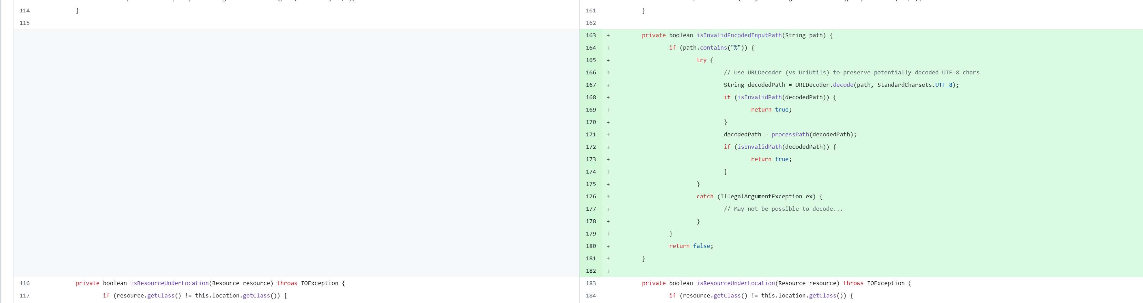Select line number 117 in the left pane
The image size is (1143, 303).
24,296
